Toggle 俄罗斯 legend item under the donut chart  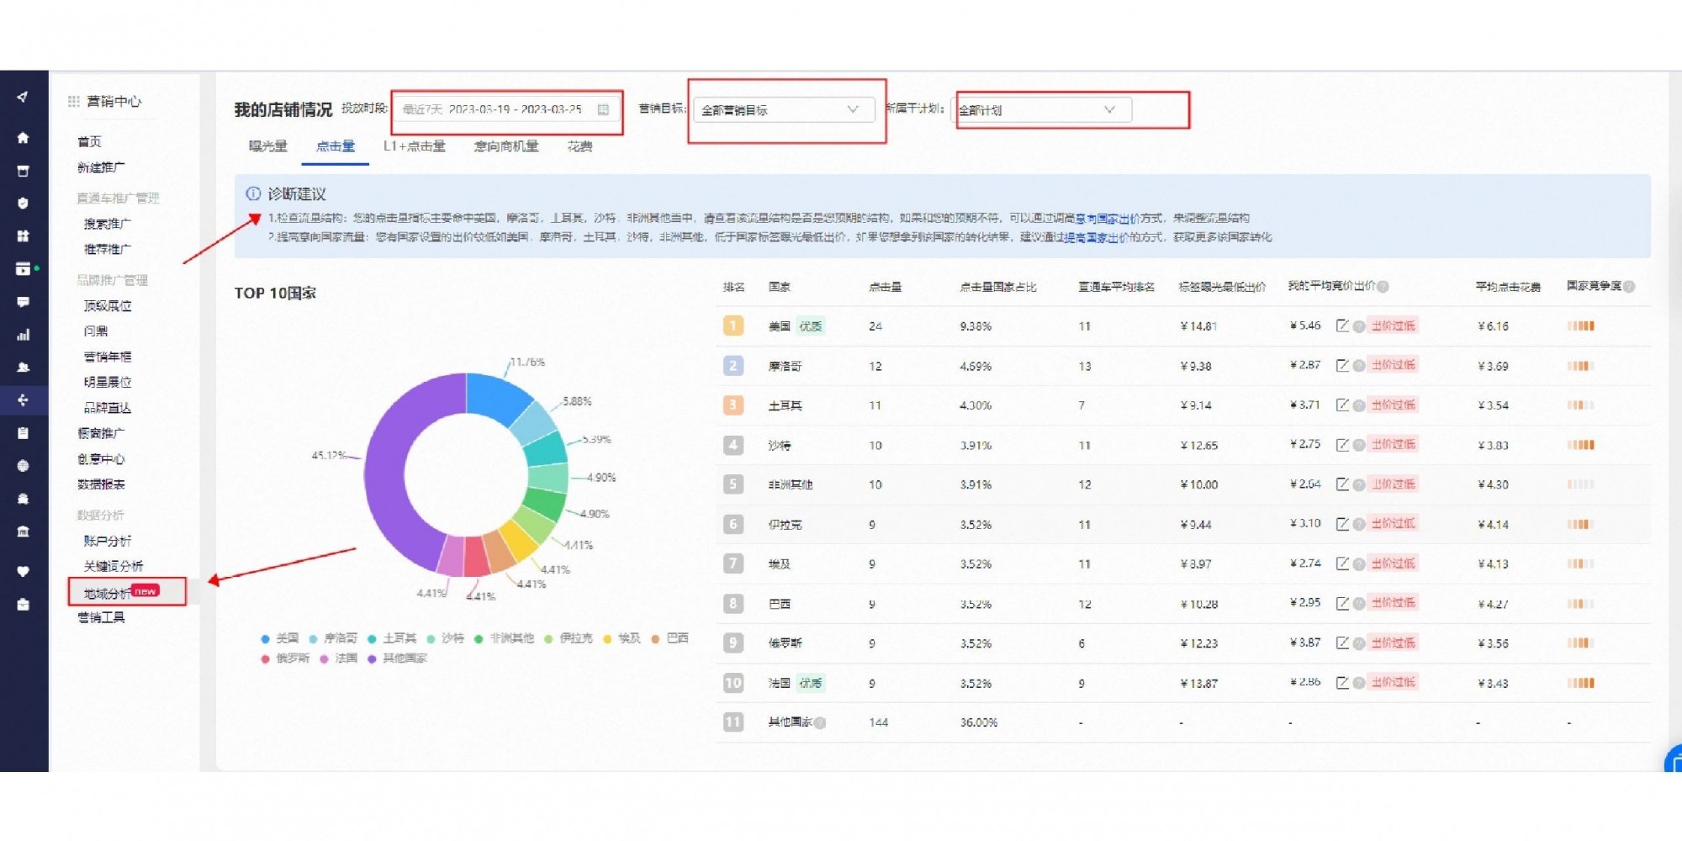(x=286, y=659)
